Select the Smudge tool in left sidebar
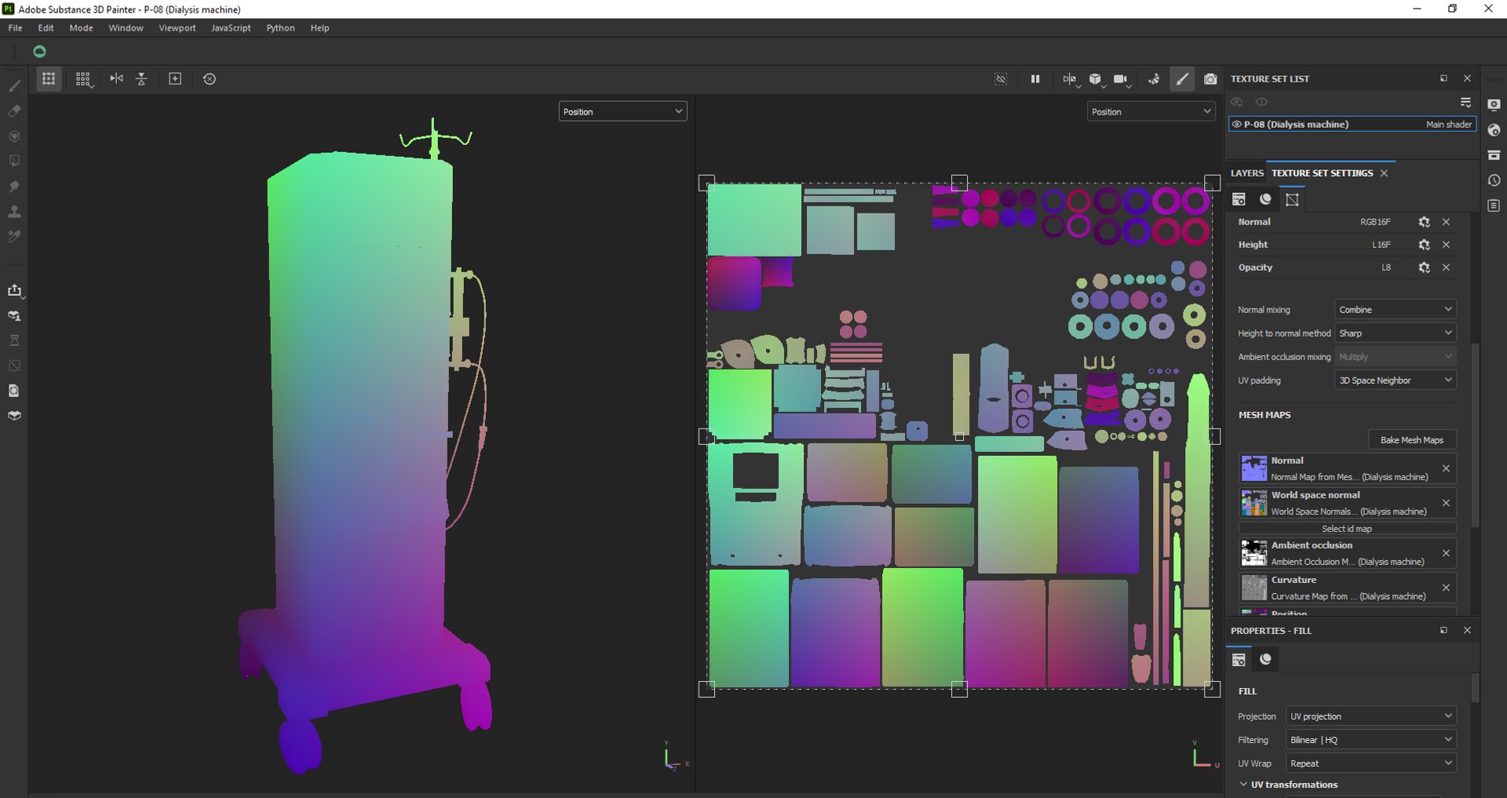This screenshot has width=1507, height=798. click(14, 186)
